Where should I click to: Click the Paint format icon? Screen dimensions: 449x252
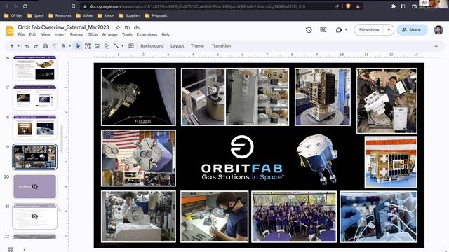(x=55, y=46)
